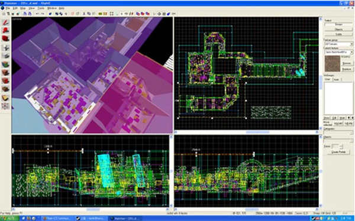The width and height of the screenshot is (355, 221).
Task: Select the Selection (red arrow) tool
Action: coord(5,22)
